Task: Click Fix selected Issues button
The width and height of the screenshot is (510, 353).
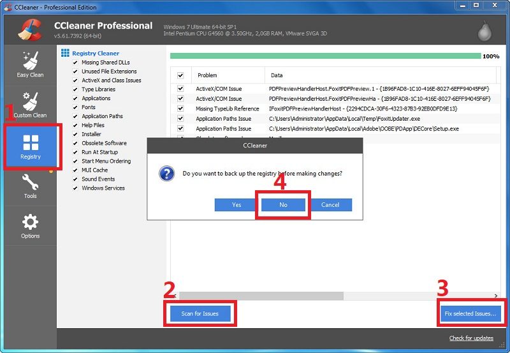Action: point(470,313)
